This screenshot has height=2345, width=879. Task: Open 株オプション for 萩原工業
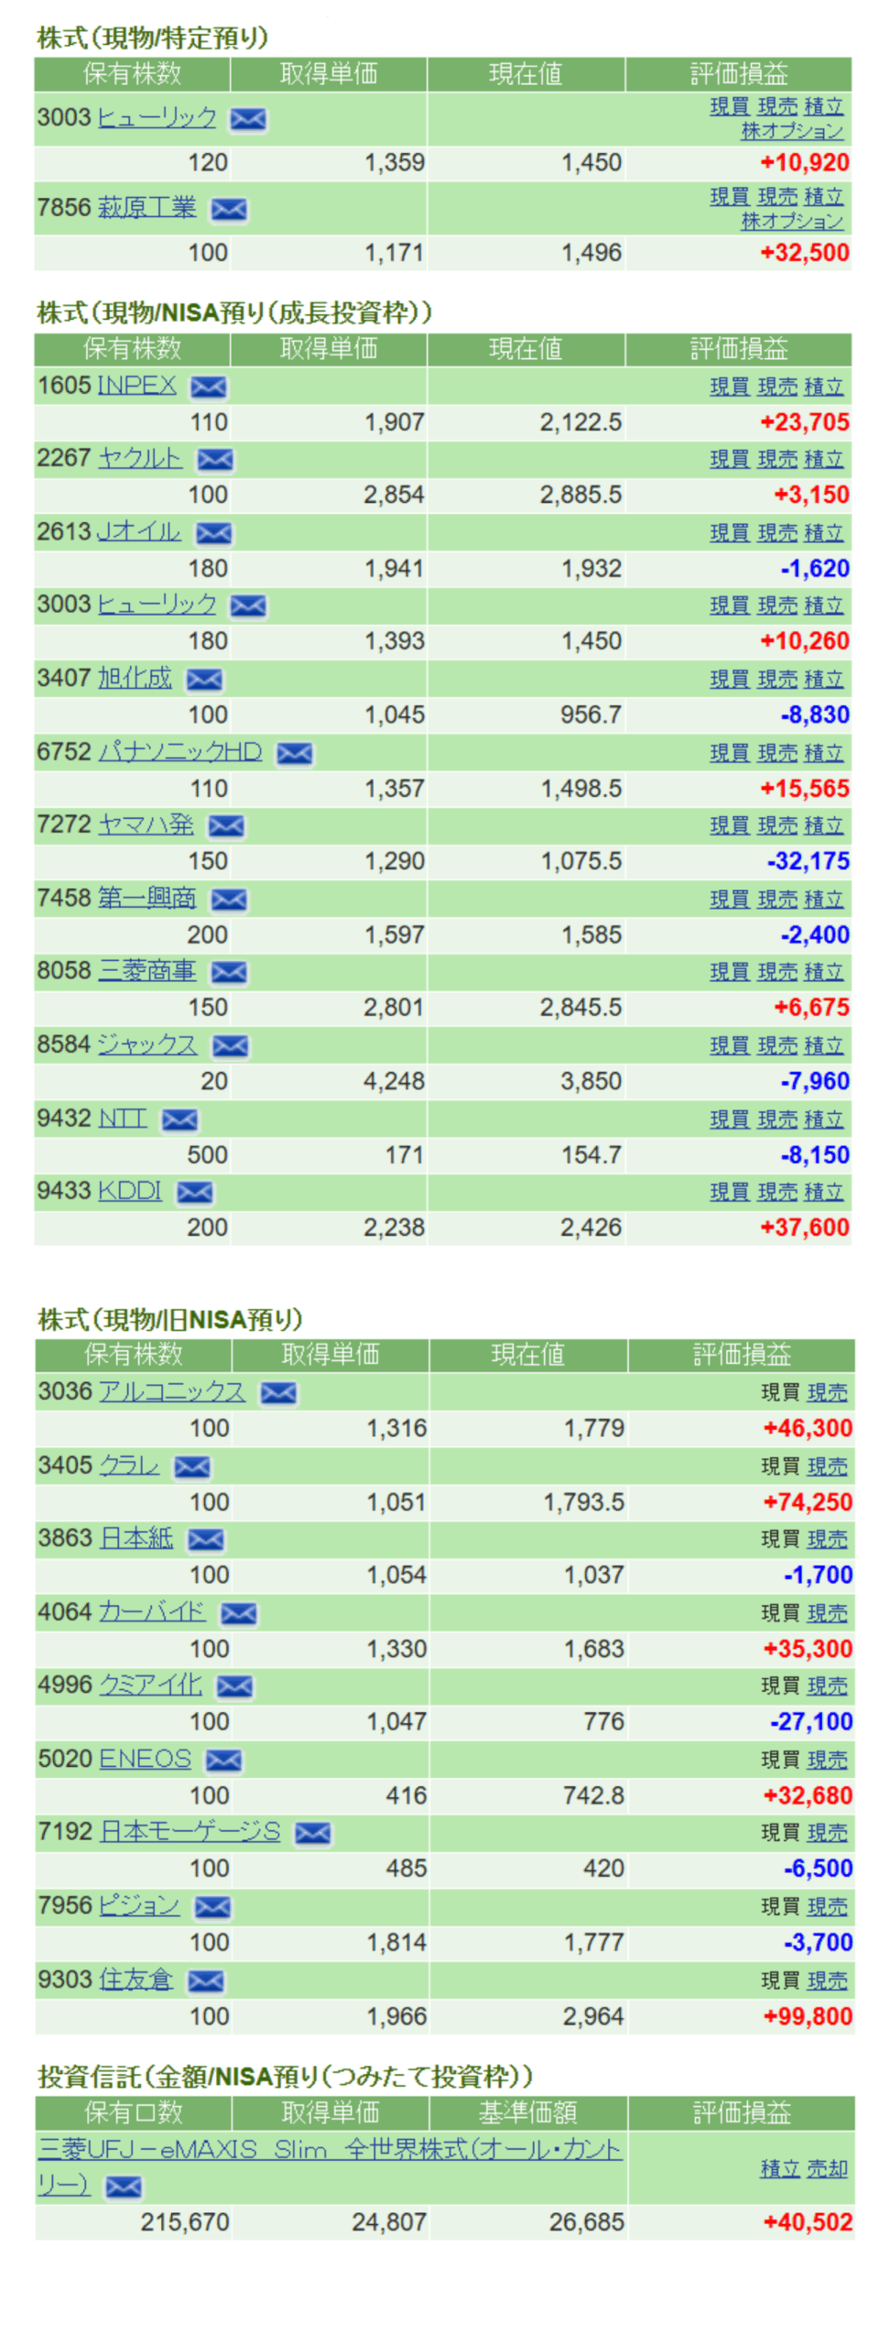click(x=792, y=221)
